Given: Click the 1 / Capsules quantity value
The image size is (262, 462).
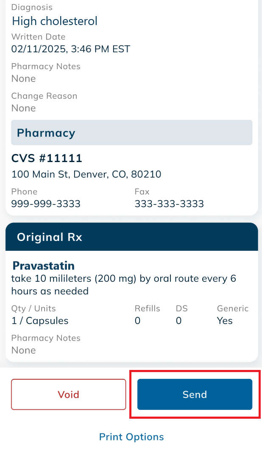Looking at the screenshot, I should tap(40, 321).
